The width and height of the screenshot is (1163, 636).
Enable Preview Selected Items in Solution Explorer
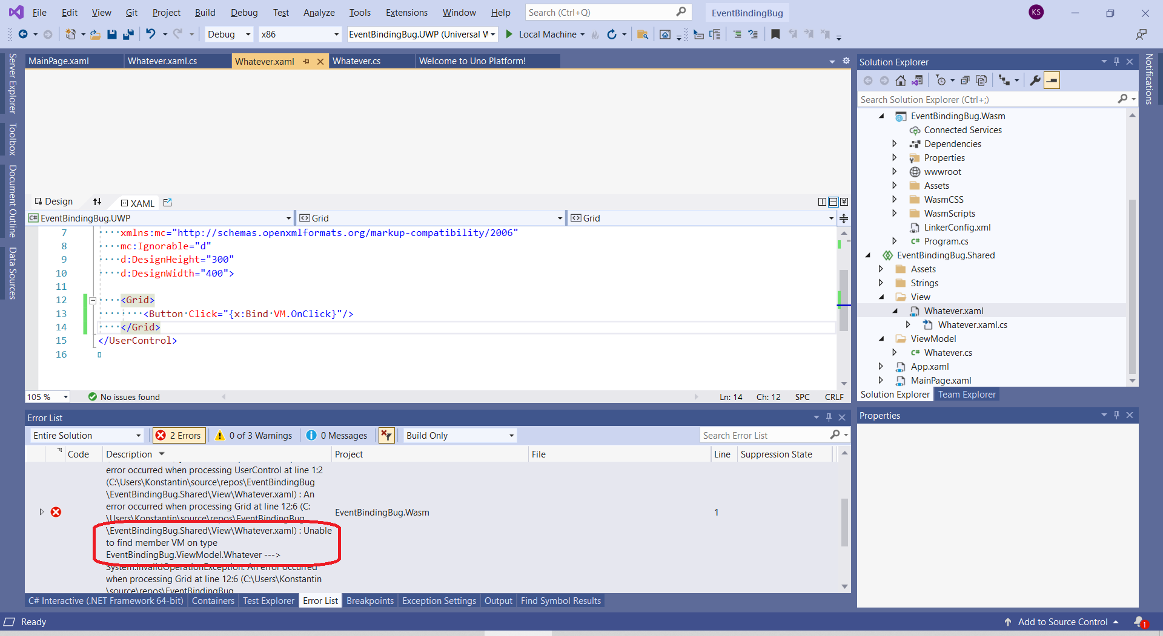(x=1052, y=80)
